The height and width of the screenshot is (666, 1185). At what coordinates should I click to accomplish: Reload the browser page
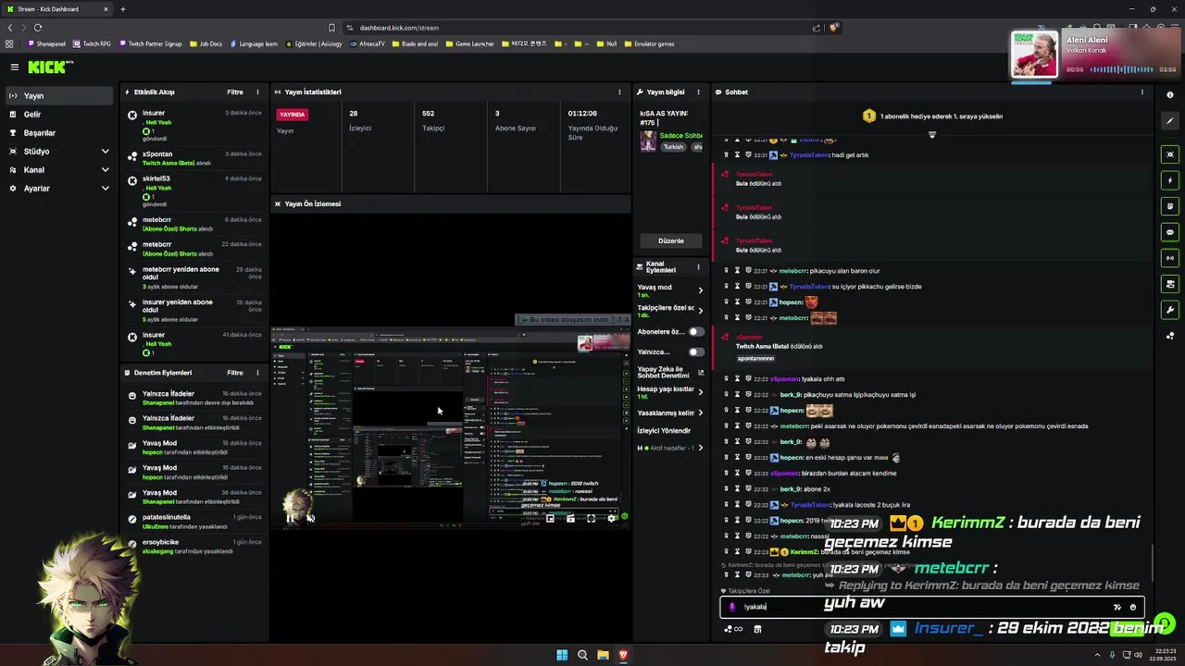(38, 28)
